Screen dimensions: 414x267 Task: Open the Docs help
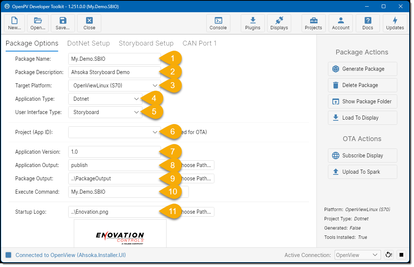pyautogui.click(x=368, y=23)
